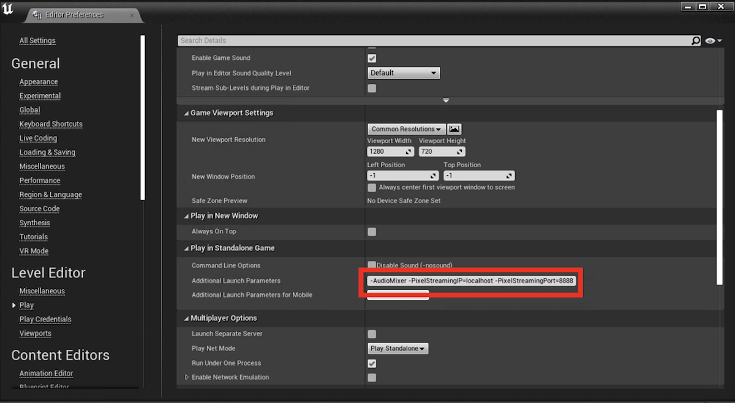
Task: Open Loading & Saving settings
Action: [x=47, y=153]
